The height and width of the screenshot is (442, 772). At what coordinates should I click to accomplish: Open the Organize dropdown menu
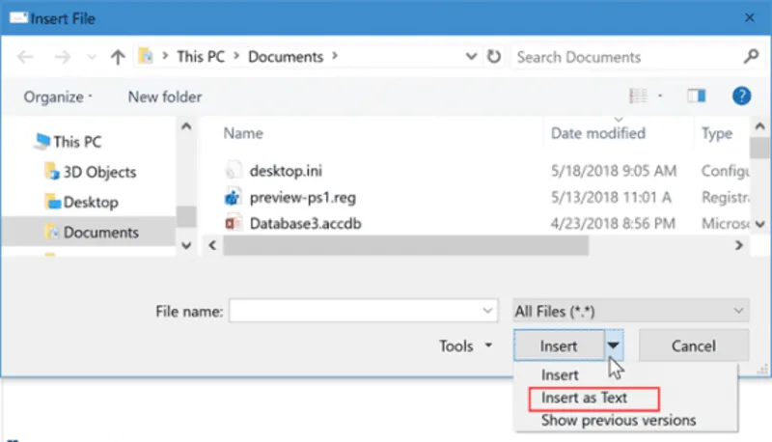(58, 97)
